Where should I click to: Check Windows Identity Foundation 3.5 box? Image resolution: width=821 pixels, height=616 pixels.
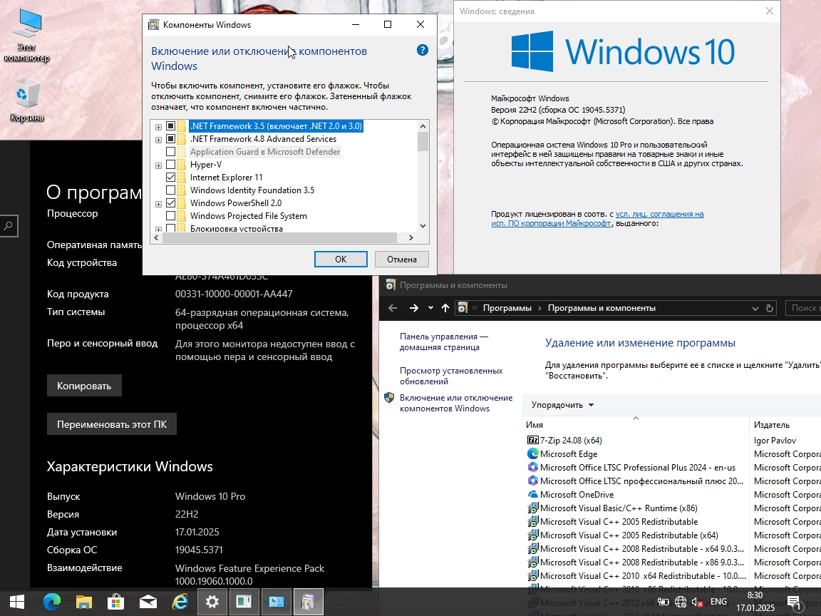pos(170,190)
